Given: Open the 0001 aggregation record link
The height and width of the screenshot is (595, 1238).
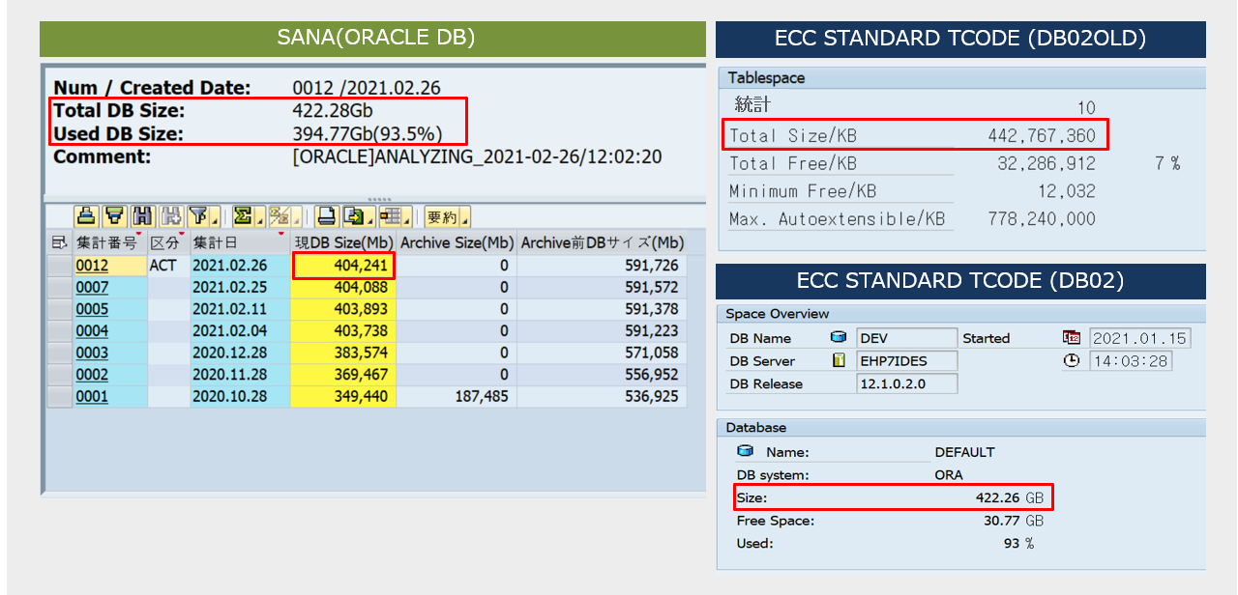Looking at the screenshot, I should point(92,397).
